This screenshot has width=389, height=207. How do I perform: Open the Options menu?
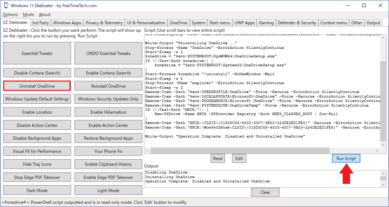pos(10,15)
